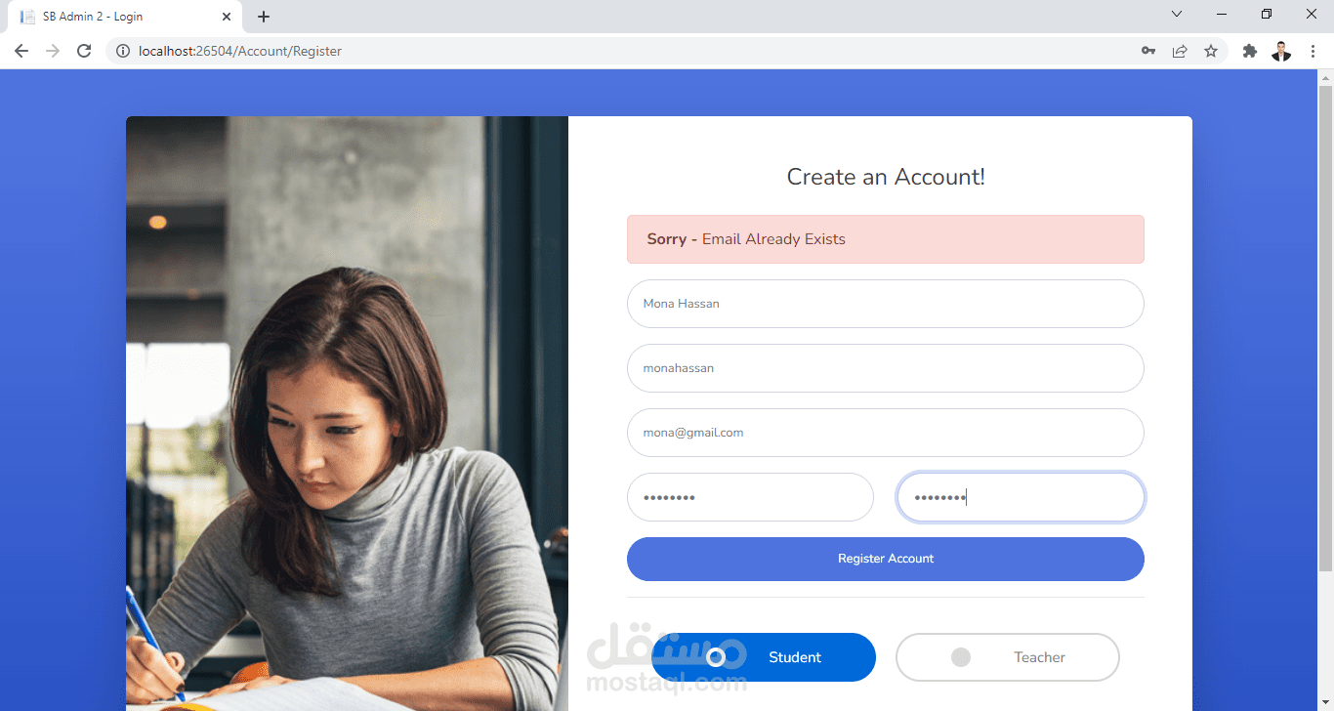Screen dimensions: 1334x711
Task: Open saved passwords key icon
Action: [x=1148, y=51]
